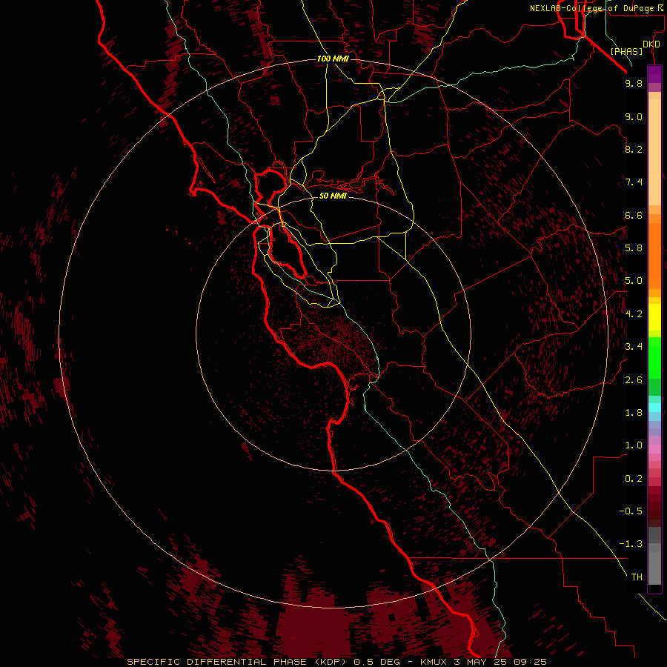
Task: Pick the purple swatch at legend top
Action: point(654,74)
